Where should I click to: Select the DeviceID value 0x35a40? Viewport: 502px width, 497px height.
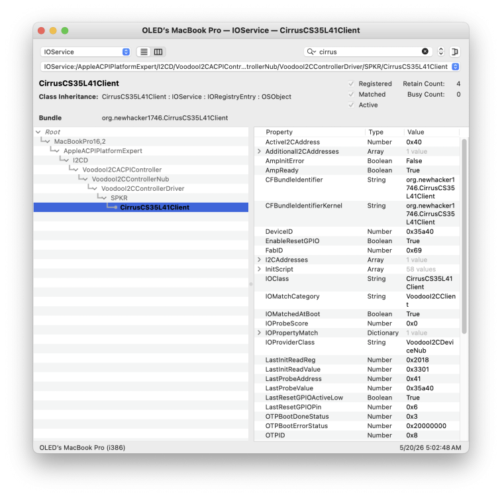point(420,231)
